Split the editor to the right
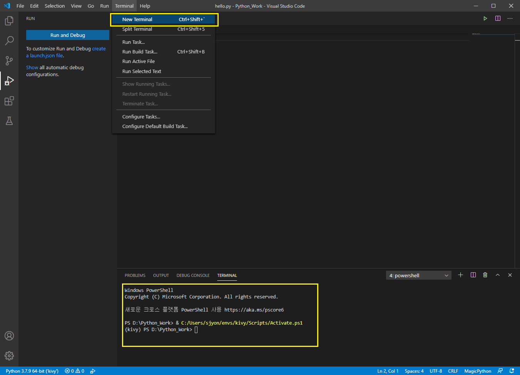Viewport: 520px width, 375px height. (498, 18)
